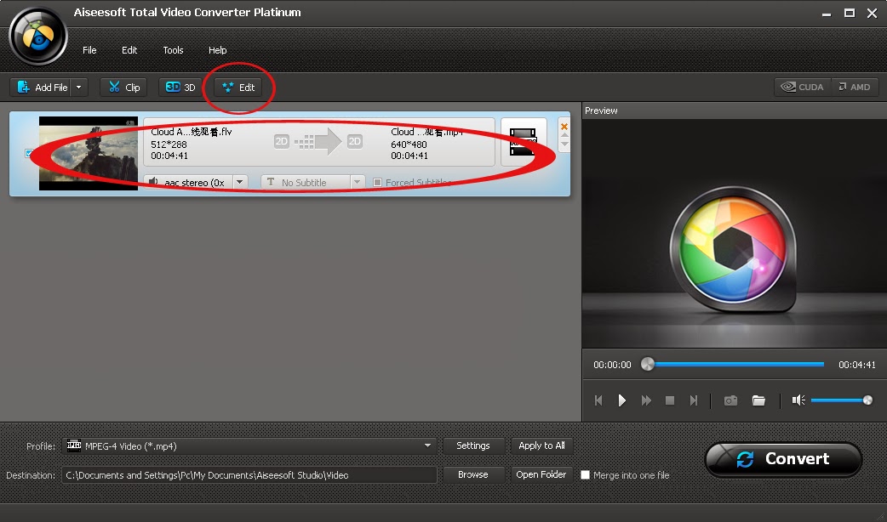
Task: Fast forward the preview
Action: [646, 400]
